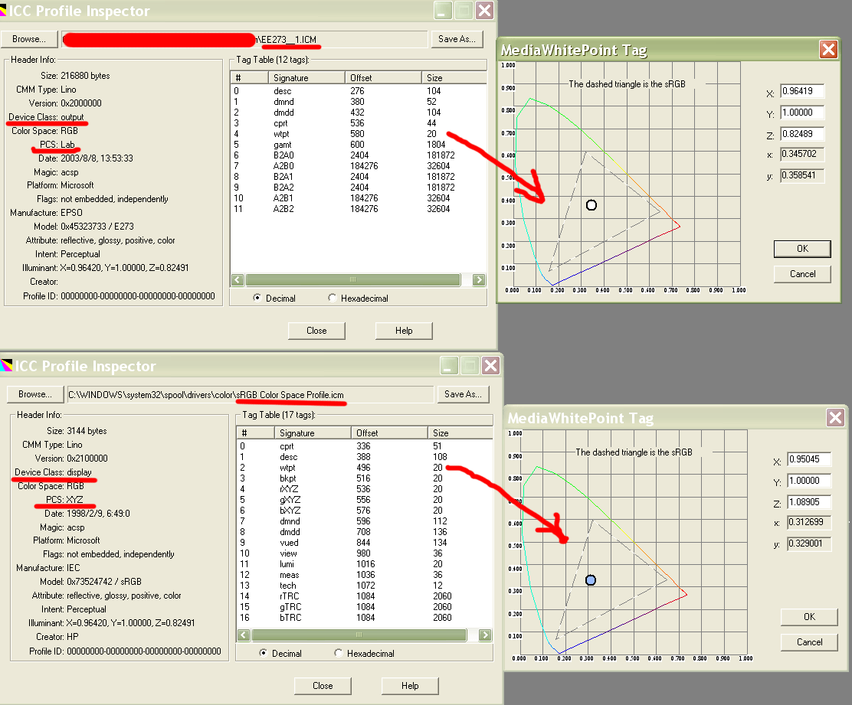Close button in upper ICC Profile Inspector
This screenshot has width=852, height=705.
[x=316, y=331]
